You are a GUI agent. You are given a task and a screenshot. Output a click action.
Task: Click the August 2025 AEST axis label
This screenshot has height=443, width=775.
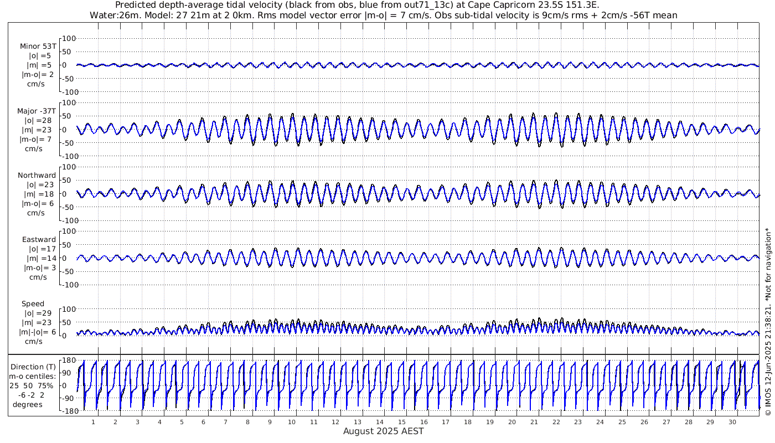383,431
